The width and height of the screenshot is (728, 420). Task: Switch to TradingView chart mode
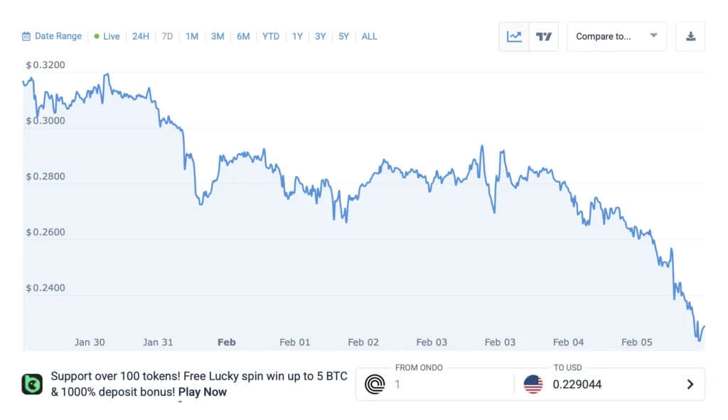(544, 36)
